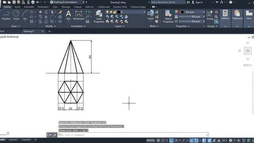The height and width of the screenshot is (143, 254).
Task: Select the Stretch tool
Action: click(x=40, y=21)
